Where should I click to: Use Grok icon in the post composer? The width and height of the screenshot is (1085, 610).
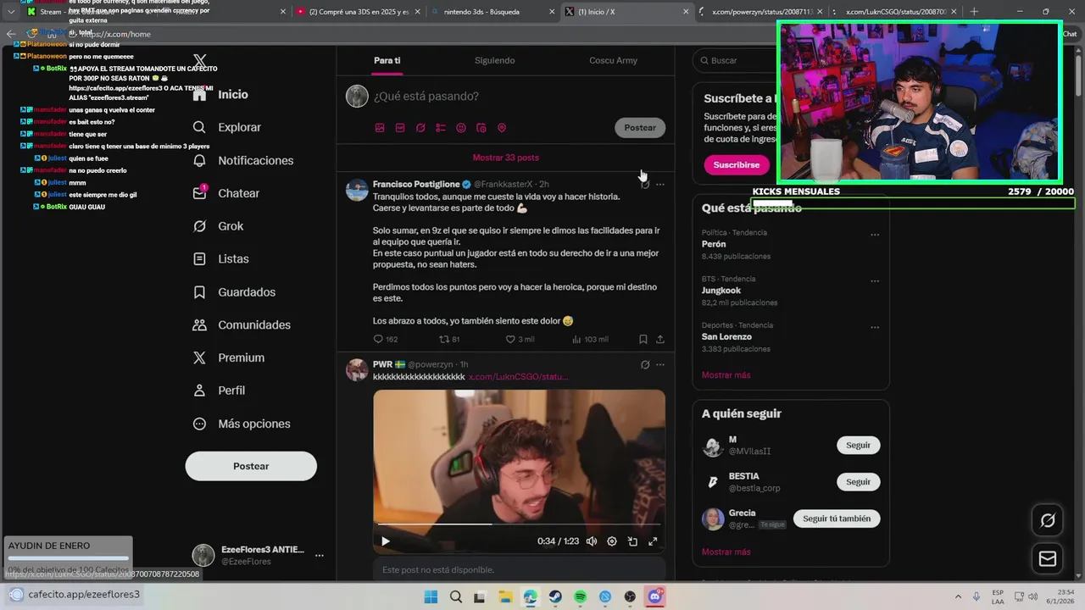coord(420,128)
